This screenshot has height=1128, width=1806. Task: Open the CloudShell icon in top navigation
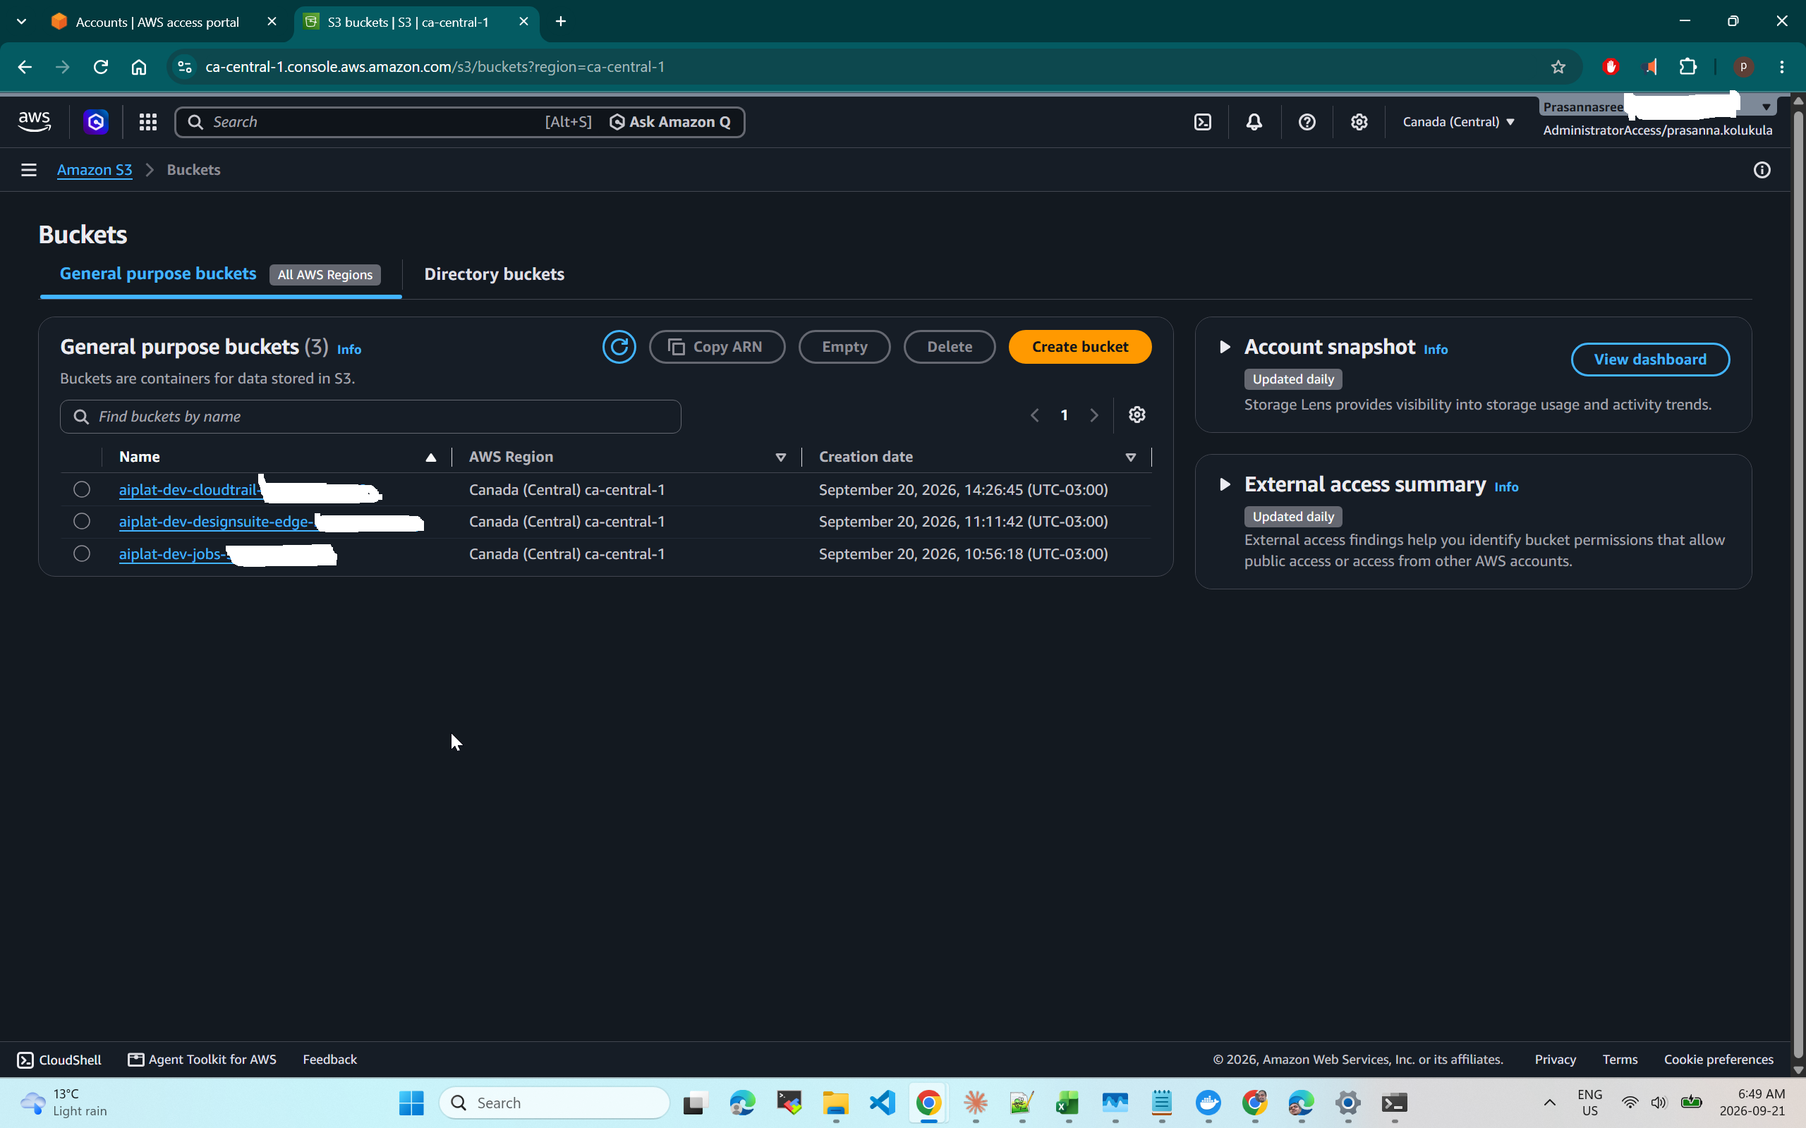coord(1202,121)
